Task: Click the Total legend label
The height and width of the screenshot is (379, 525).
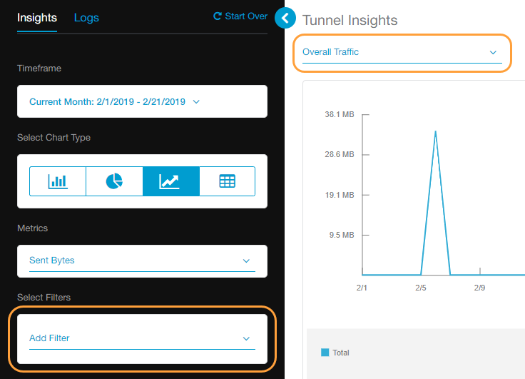Action: pos(341,353)
